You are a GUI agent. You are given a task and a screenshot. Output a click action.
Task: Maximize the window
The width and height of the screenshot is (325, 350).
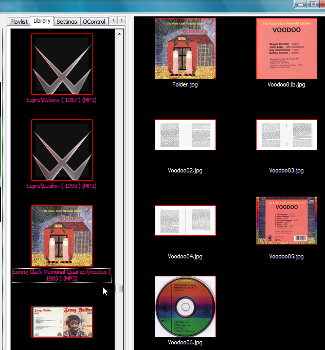313,4
